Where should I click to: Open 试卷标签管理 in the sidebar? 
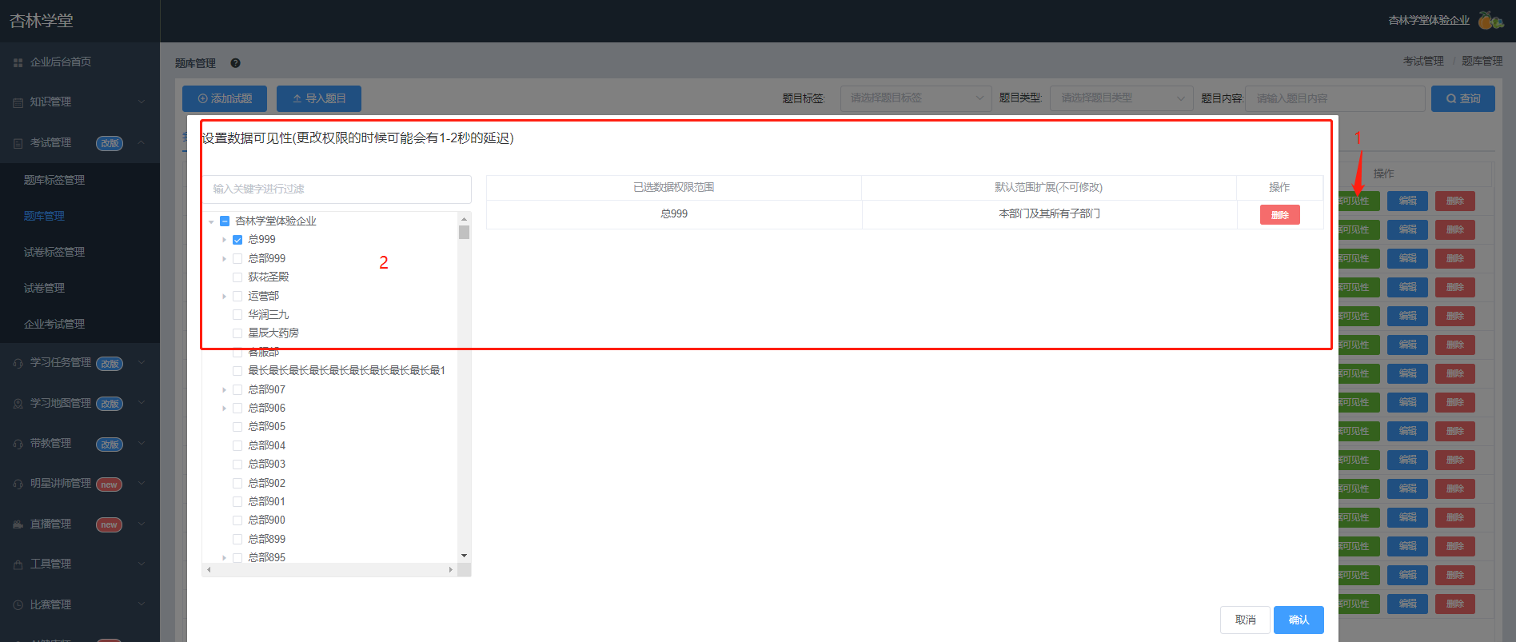coord(54,252)
